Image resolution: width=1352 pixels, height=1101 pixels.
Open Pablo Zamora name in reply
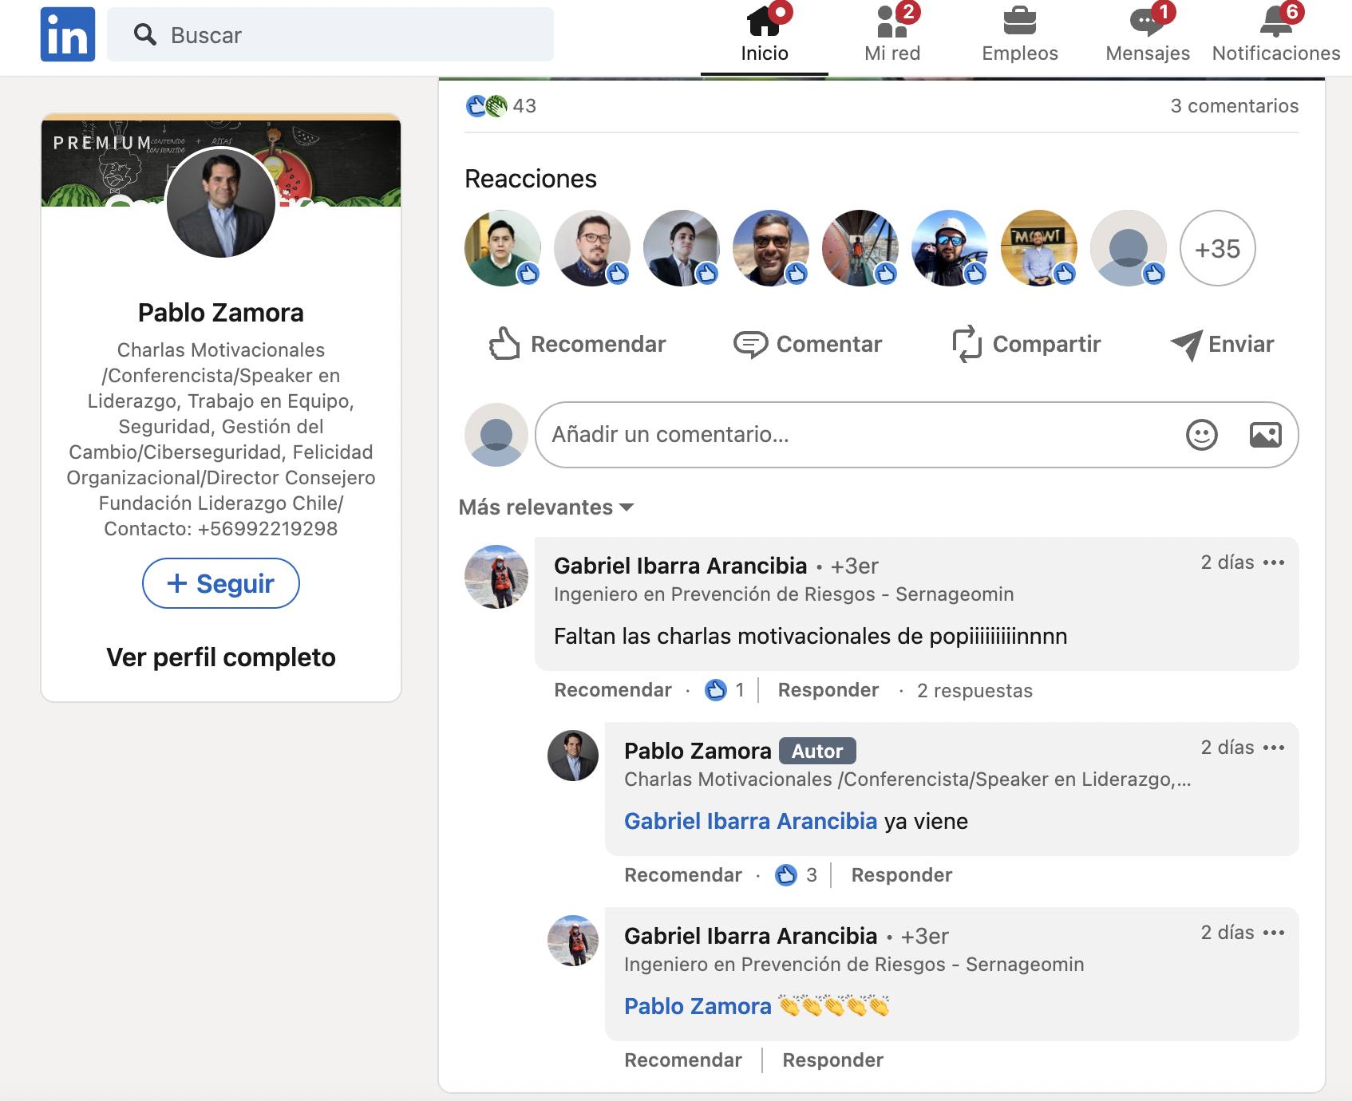698,751
